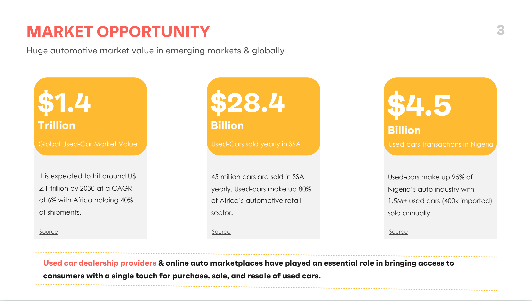Click the 'Used-Cars sold yearly in SSA' caption

[x=256, y=144]
